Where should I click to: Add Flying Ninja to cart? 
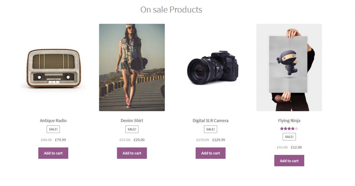tap(289, 161)
